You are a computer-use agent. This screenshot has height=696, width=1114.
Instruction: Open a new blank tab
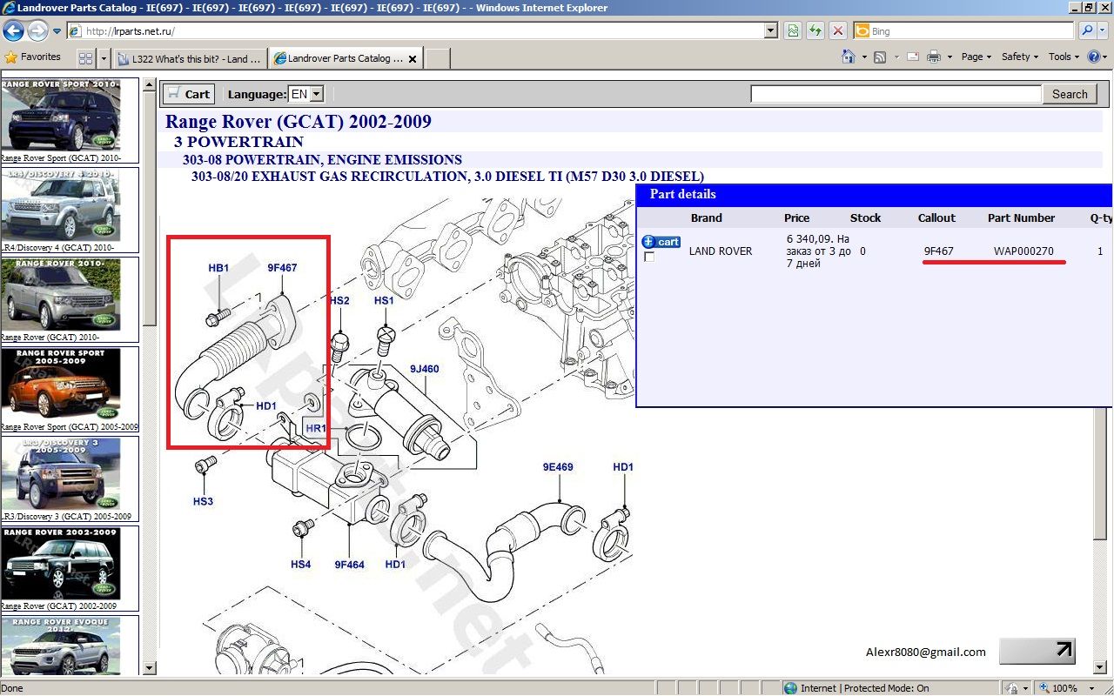(x=437, y=58)
